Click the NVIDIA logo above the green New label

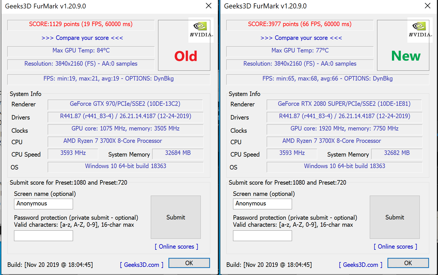[x=419, y=30]
